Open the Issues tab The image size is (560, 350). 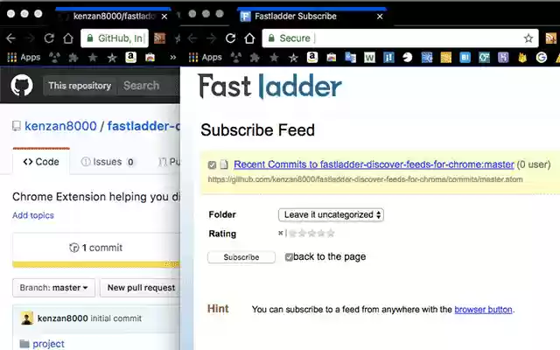(x=108, y=162)
